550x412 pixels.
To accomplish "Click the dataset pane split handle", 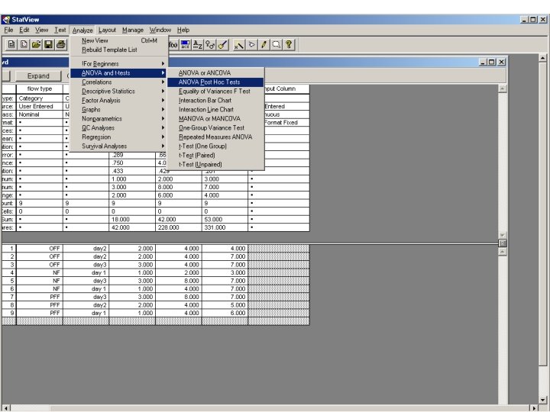I will (x=503, y=243).
